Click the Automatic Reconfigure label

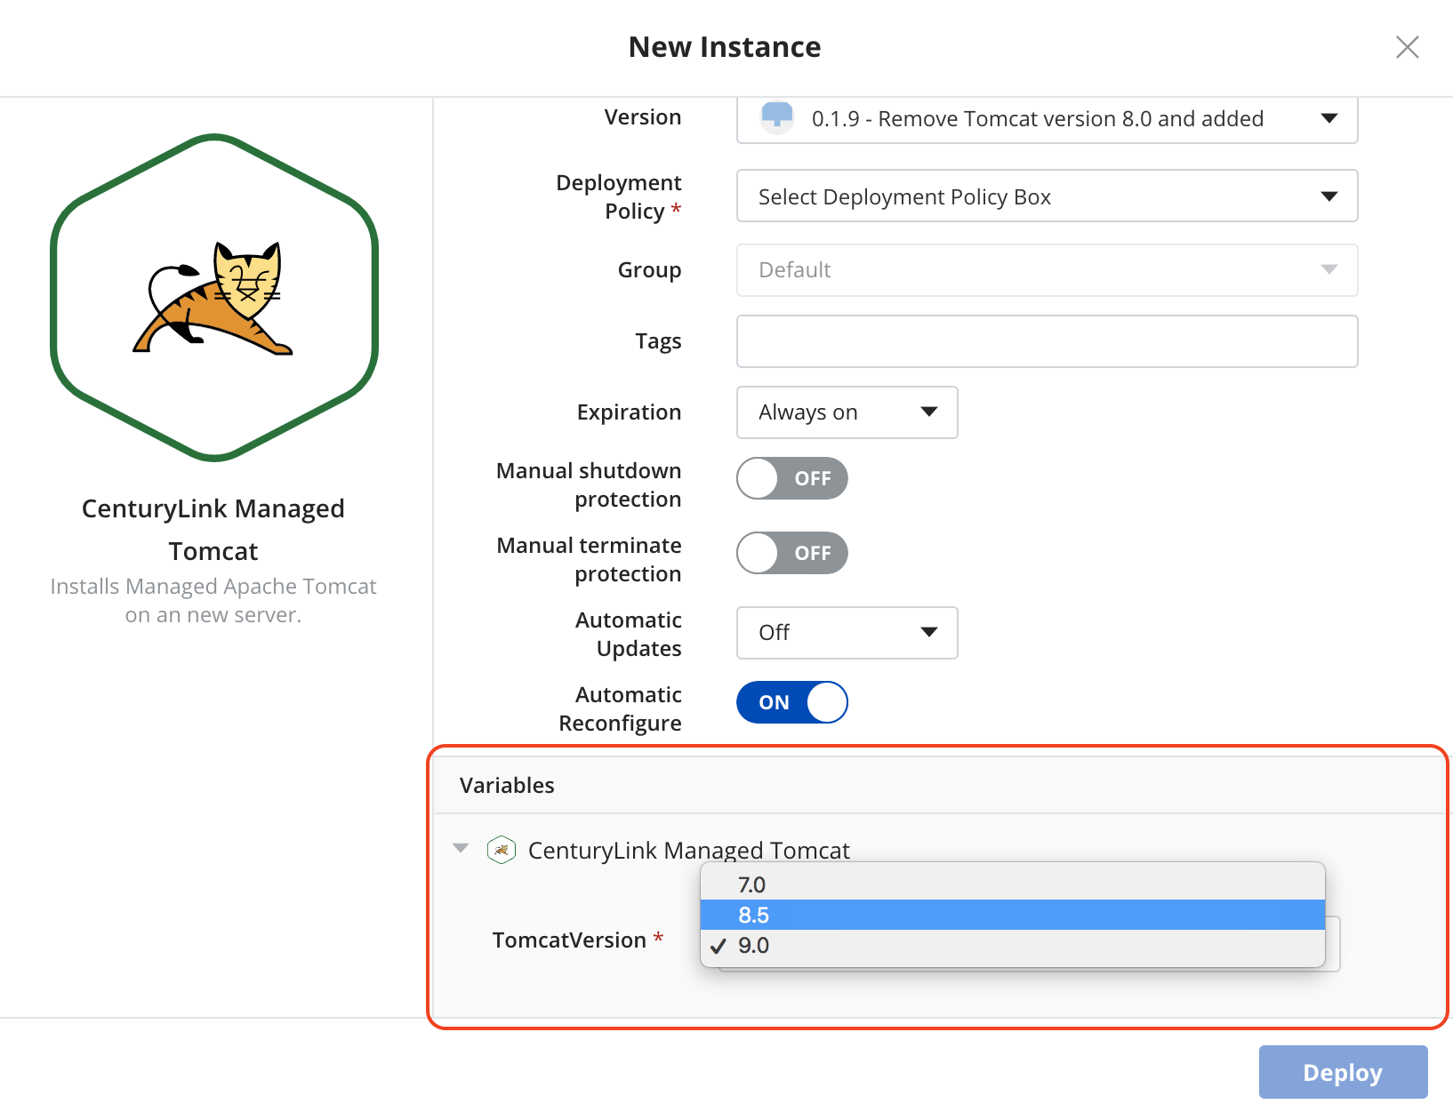tap(620, 708)
